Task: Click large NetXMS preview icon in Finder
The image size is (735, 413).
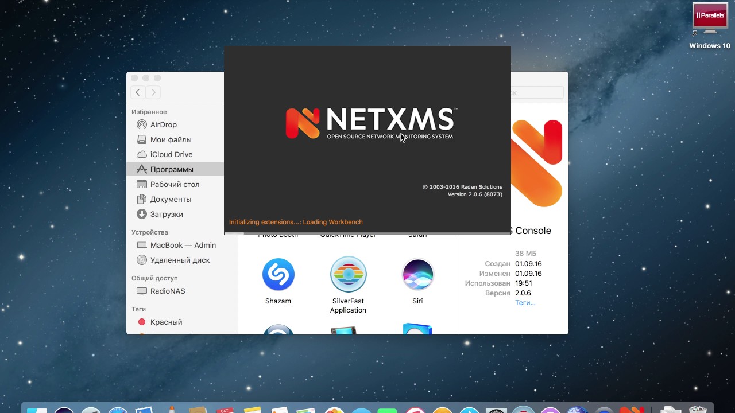Action: point(537,163)
